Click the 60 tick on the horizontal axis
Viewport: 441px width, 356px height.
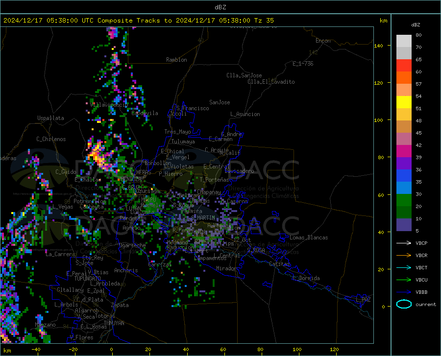tap(223, 350)
